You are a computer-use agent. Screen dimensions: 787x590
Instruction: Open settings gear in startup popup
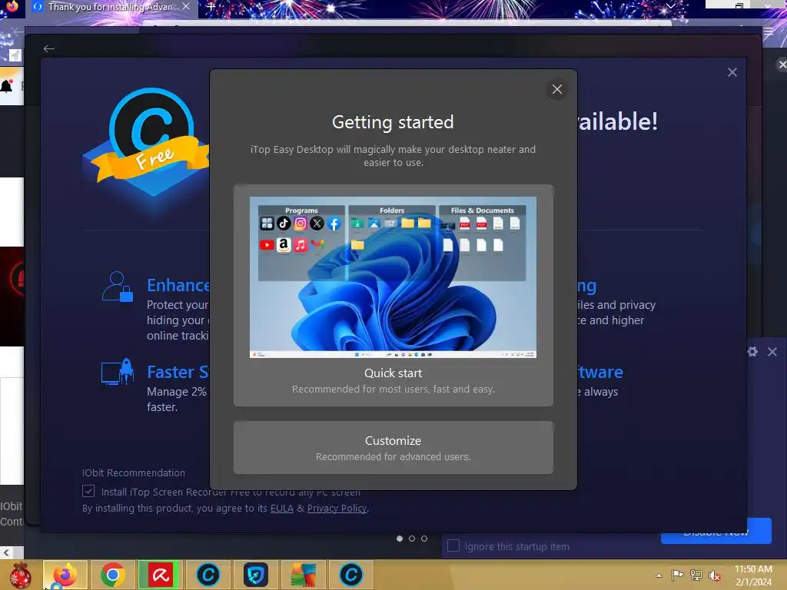click(752, 352)
